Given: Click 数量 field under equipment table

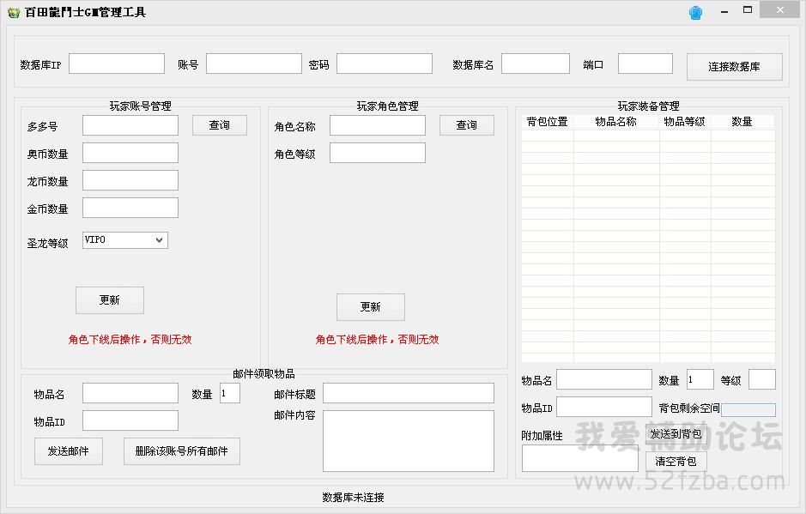Looking at the screenshot, I should coord(700,379).
